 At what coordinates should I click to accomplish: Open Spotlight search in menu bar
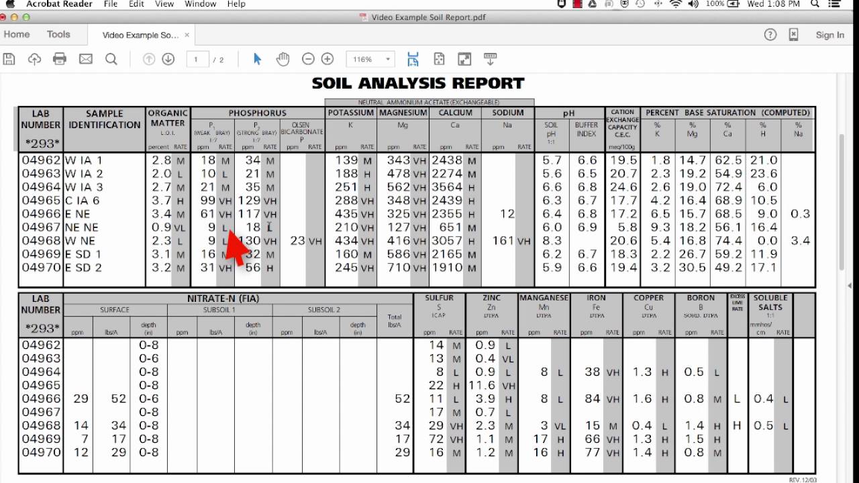pos(815,4)
